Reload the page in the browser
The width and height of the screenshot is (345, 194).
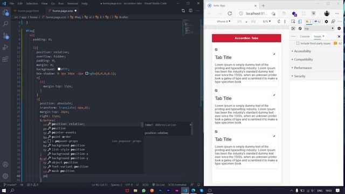[x=230, y=13]
